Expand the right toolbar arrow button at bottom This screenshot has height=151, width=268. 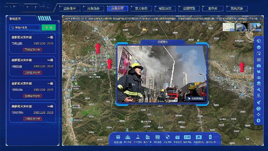click(258, 120)
